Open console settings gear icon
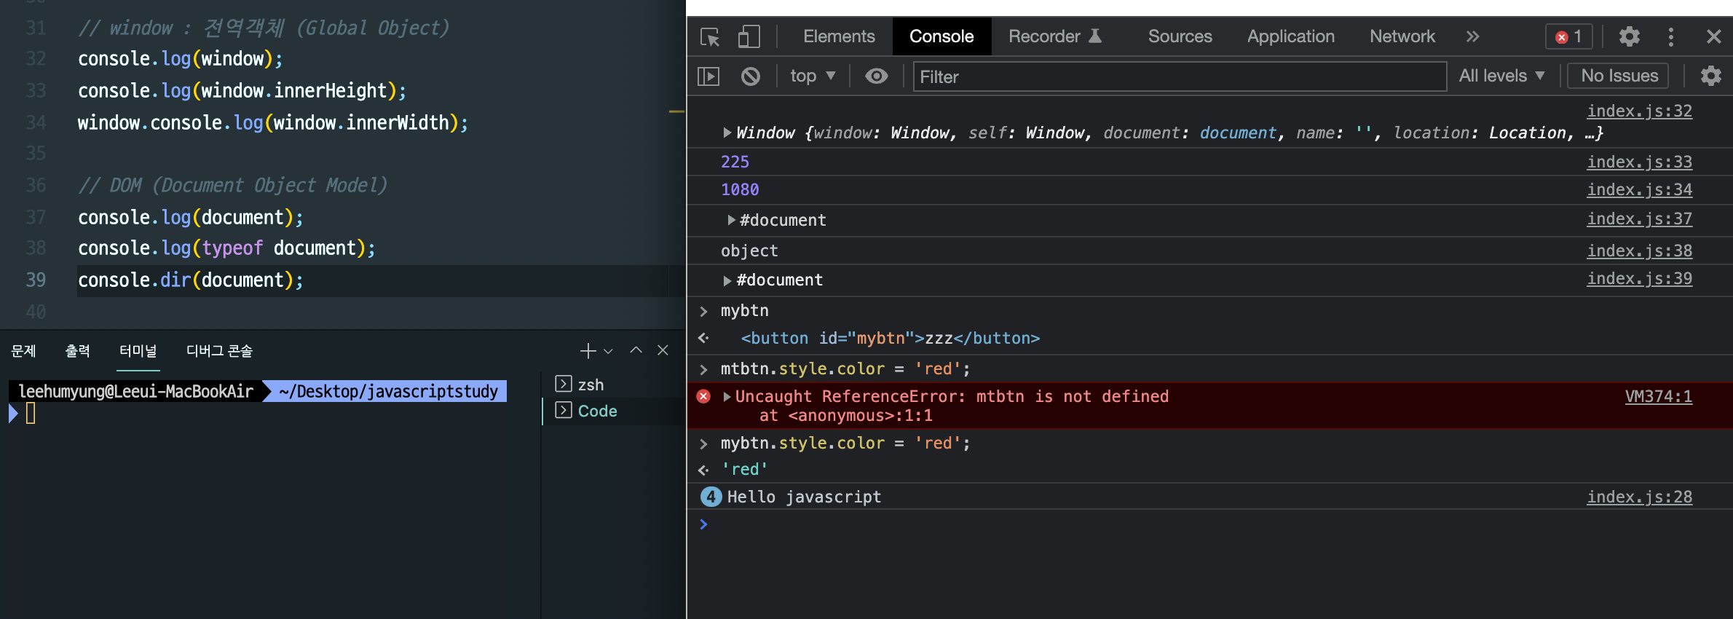 (x=1710, y=76)
